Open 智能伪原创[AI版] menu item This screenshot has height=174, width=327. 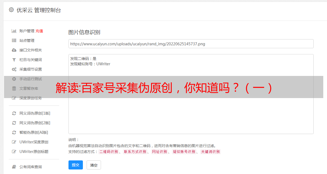tap(34, 132)
